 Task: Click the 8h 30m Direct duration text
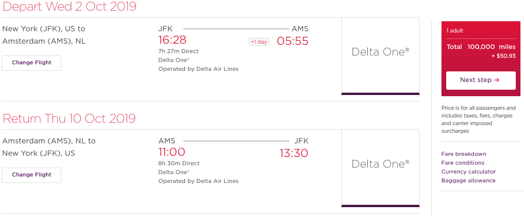click(x=179, y=163)
